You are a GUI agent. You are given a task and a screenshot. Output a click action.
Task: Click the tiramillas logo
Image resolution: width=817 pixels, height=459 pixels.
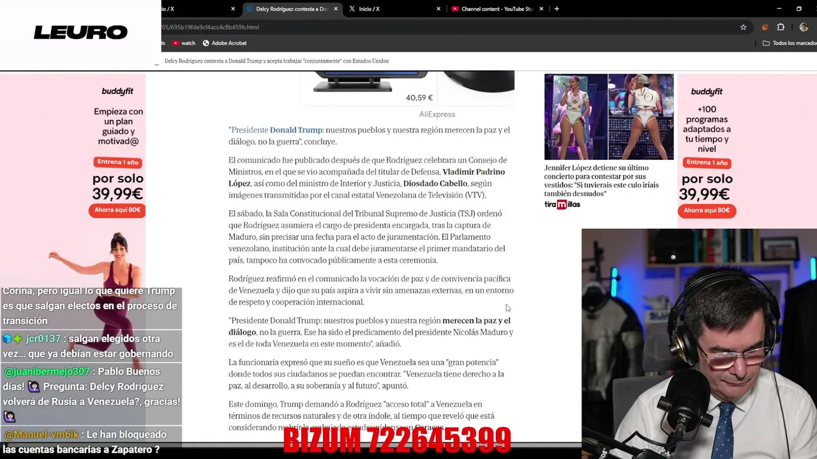click(x=562, y=205)
